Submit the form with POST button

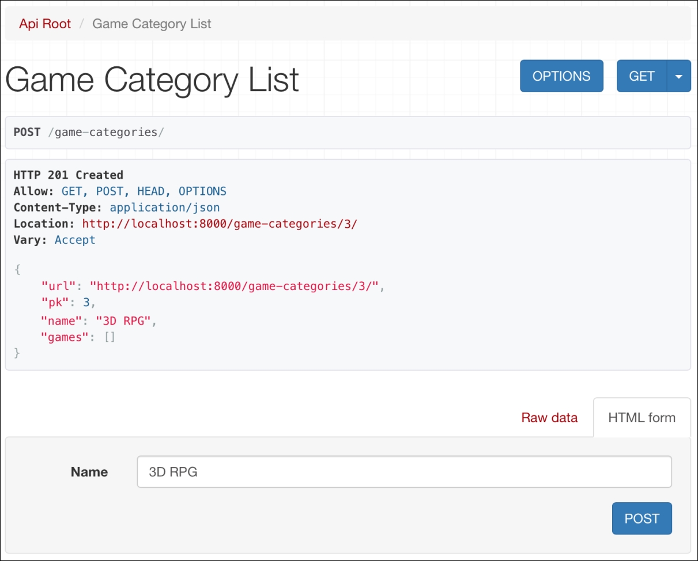point(642,518)
